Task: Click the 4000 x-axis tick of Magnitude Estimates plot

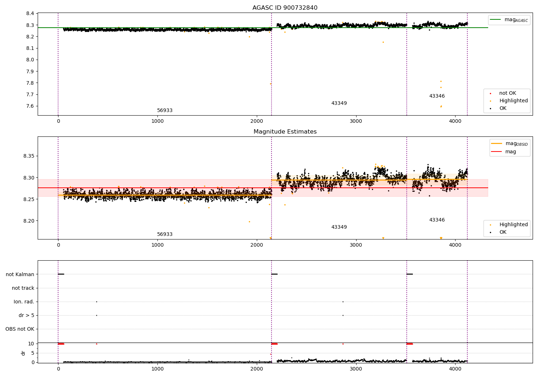Action: pyautogui.click(x=455, y=245)
